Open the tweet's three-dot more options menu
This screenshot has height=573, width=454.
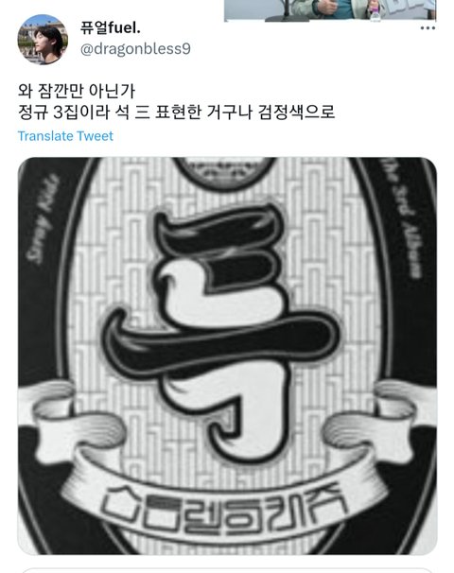tap(428, 28)
